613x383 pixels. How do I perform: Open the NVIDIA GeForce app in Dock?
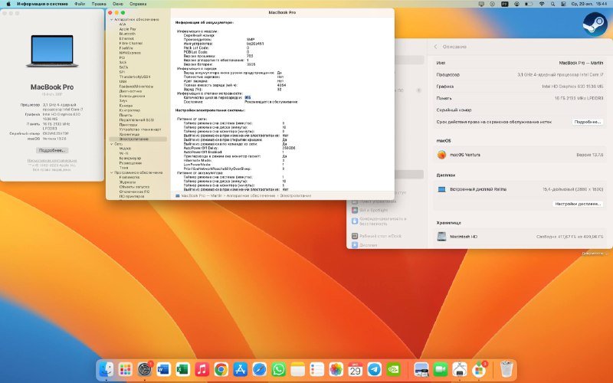tap(393, 369)
